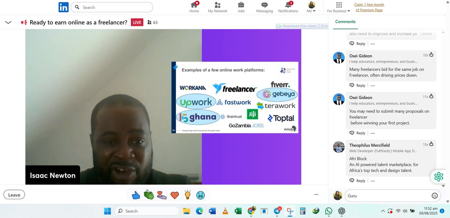The height and width of the screenshot is (218, 450).
Task: Open options for Osei's bidding comment
Action: (x=372, y=85)
